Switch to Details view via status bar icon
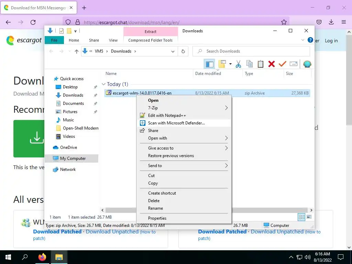The height and width of the screenshot is (264, 352). [301, 217]
